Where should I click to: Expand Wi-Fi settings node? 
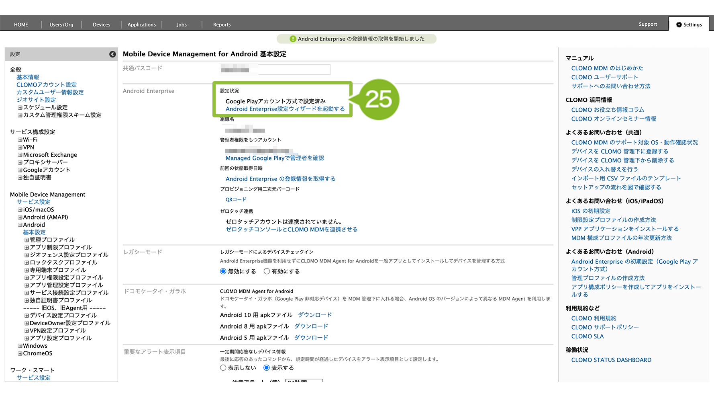click(20, 140)
